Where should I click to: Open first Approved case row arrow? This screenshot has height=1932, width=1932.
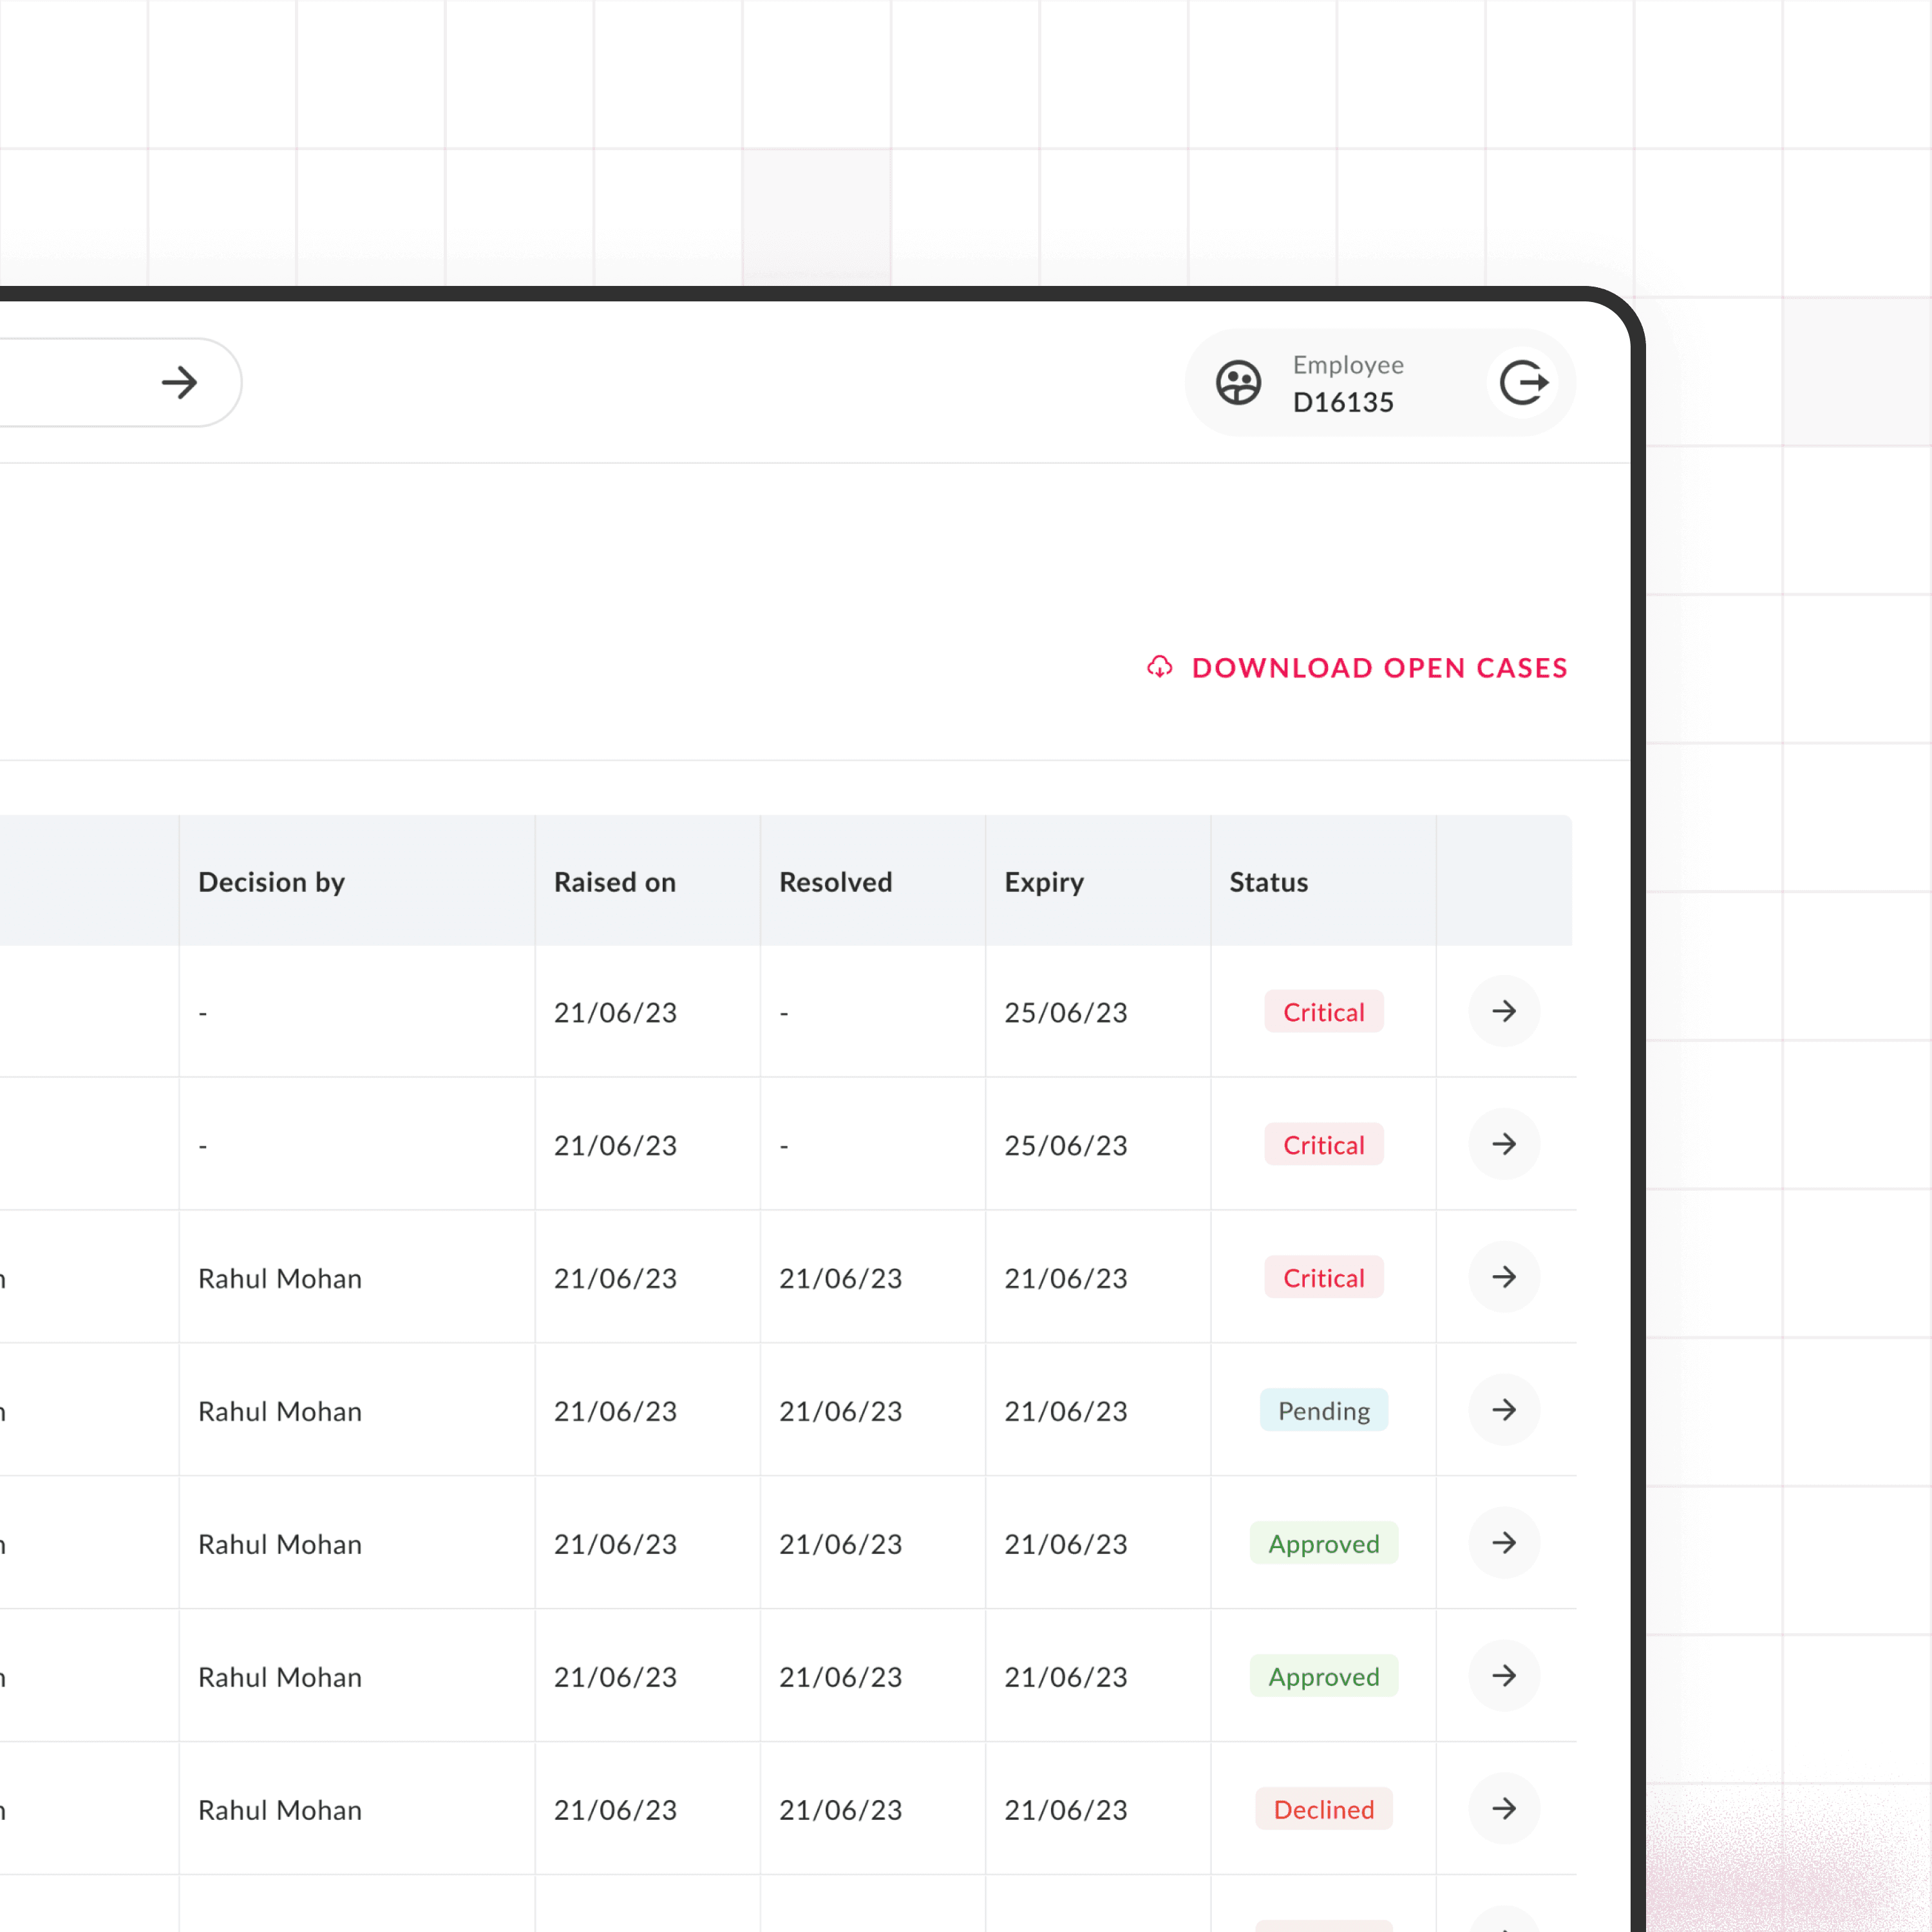click(x=1503, y=1543)
